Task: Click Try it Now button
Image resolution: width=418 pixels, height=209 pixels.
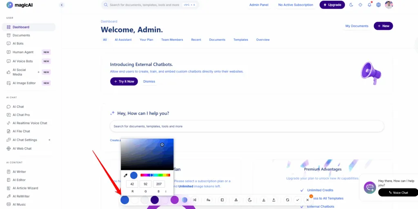Action: pyautogui.click(x=124, y=81)
